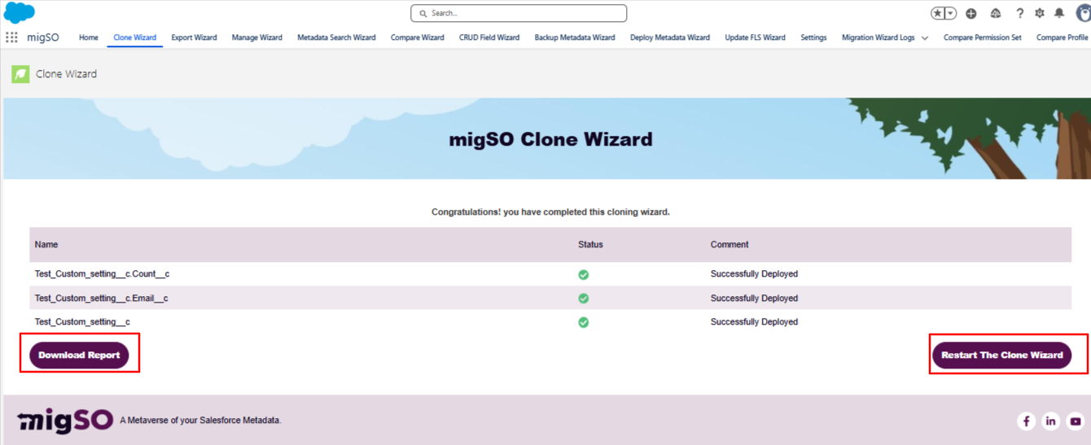Add page to favorites star

(x=938, y=13)
